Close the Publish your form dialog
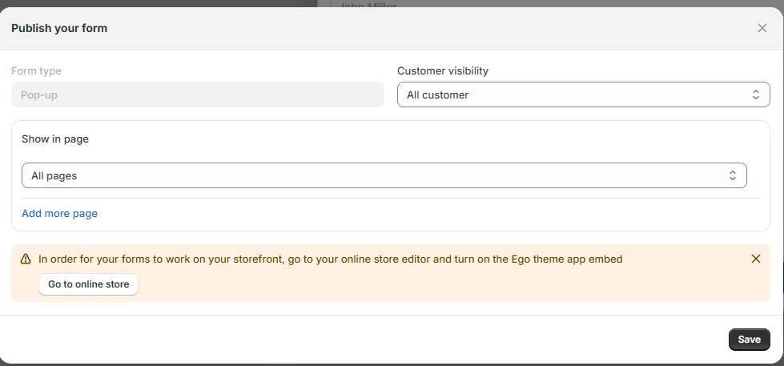 pos(762,28)
